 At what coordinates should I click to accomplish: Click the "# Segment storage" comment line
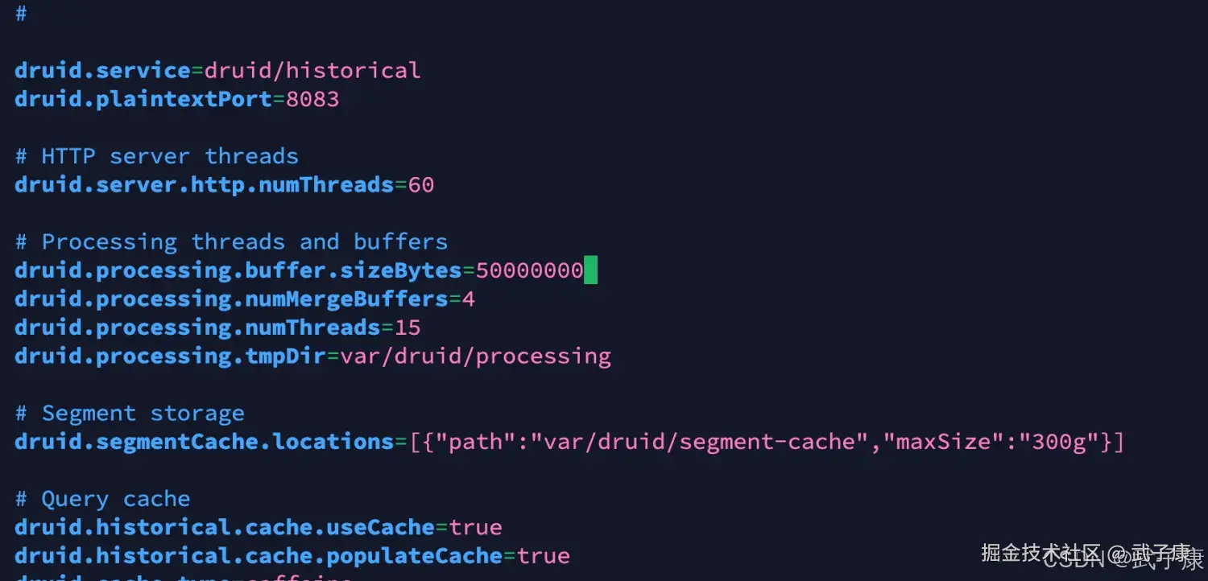[130, 414]
